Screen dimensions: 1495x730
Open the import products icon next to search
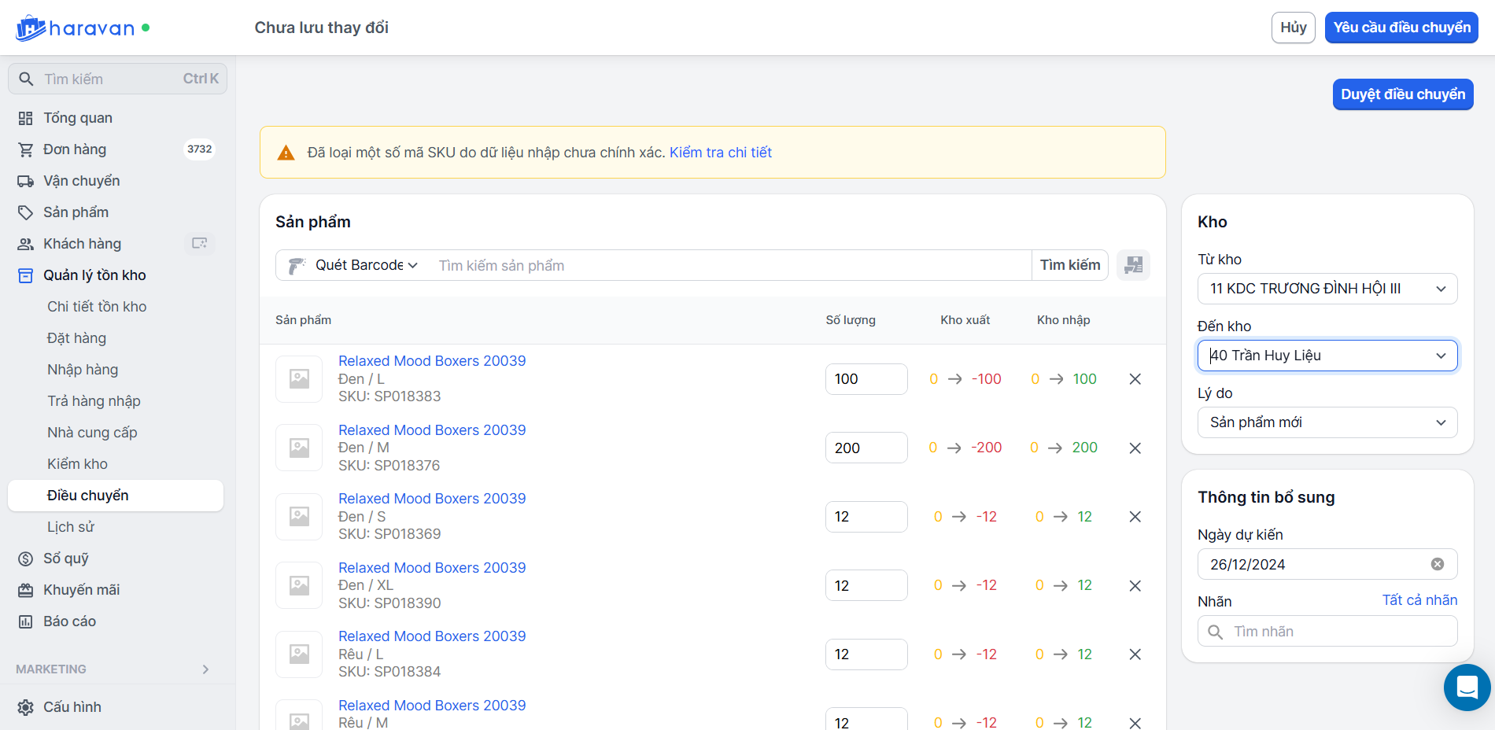(x=1133, y=265)
